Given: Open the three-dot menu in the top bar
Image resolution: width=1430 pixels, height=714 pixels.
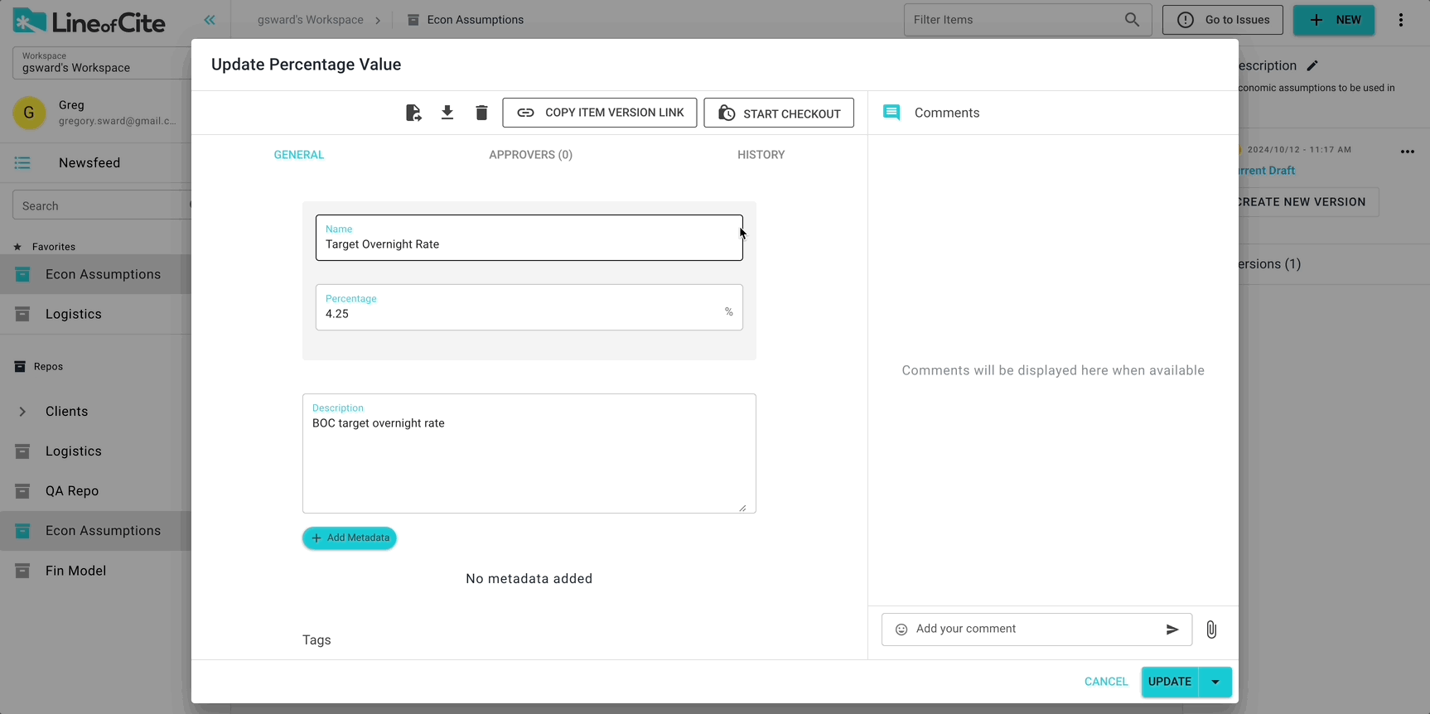Looking at the screenshot, I should click(x=1401, y=20).
